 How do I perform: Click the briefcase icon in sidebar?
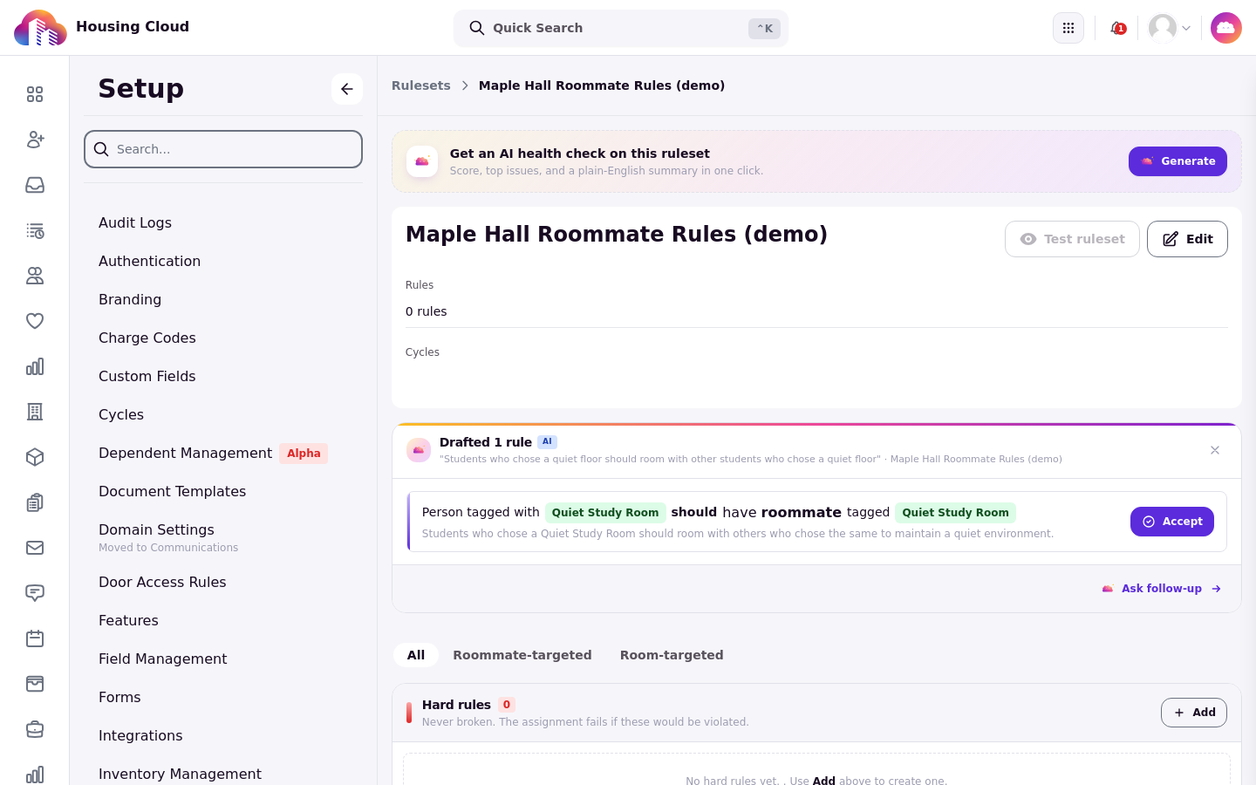point(35,729)
